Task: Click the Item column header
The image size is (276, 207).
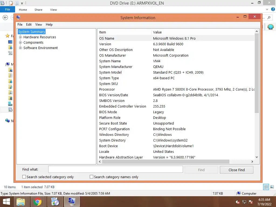Action: point(125,32)
